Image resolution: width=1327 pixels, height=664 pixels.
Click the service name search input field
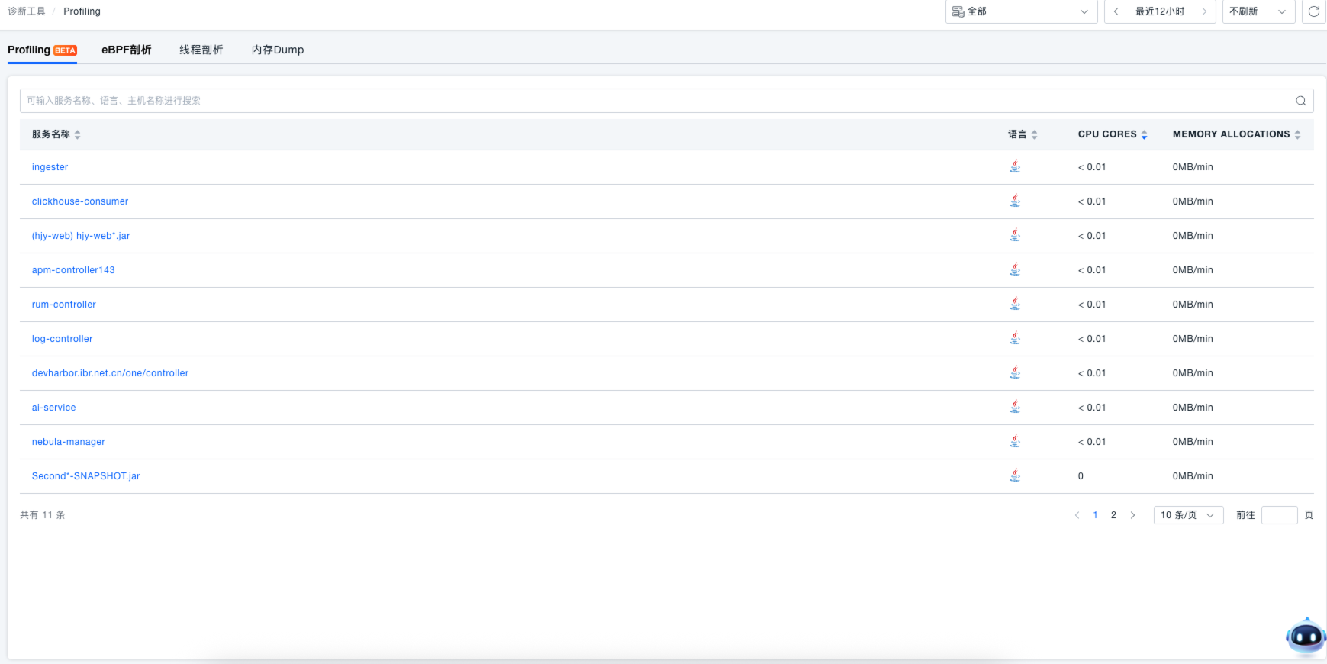649,101
